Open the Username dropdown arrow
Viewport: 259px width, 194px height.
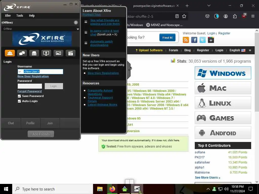tap(20, 71)
